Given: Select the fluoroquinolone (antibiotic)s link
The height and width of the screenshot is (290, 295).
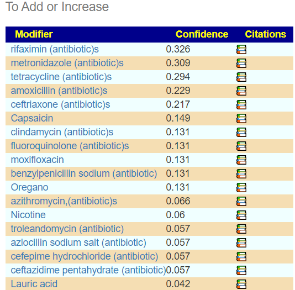Looking at the screenshot, I should 70,146.
